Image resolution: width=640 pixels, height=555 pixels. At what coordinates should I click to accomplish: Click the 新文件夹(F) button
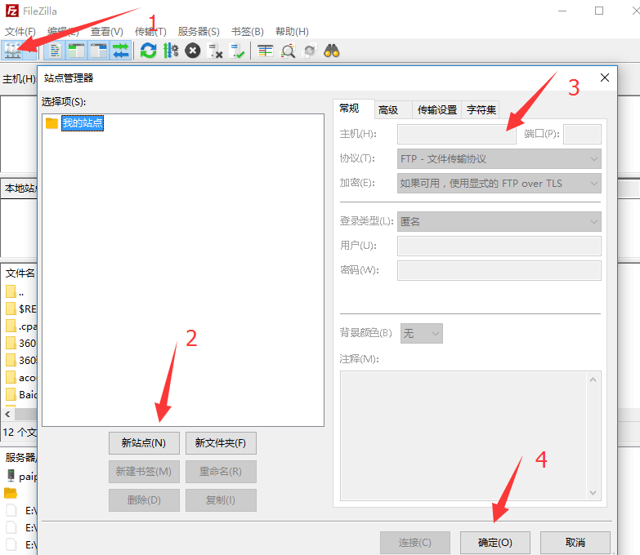click(x=221, y=443)
